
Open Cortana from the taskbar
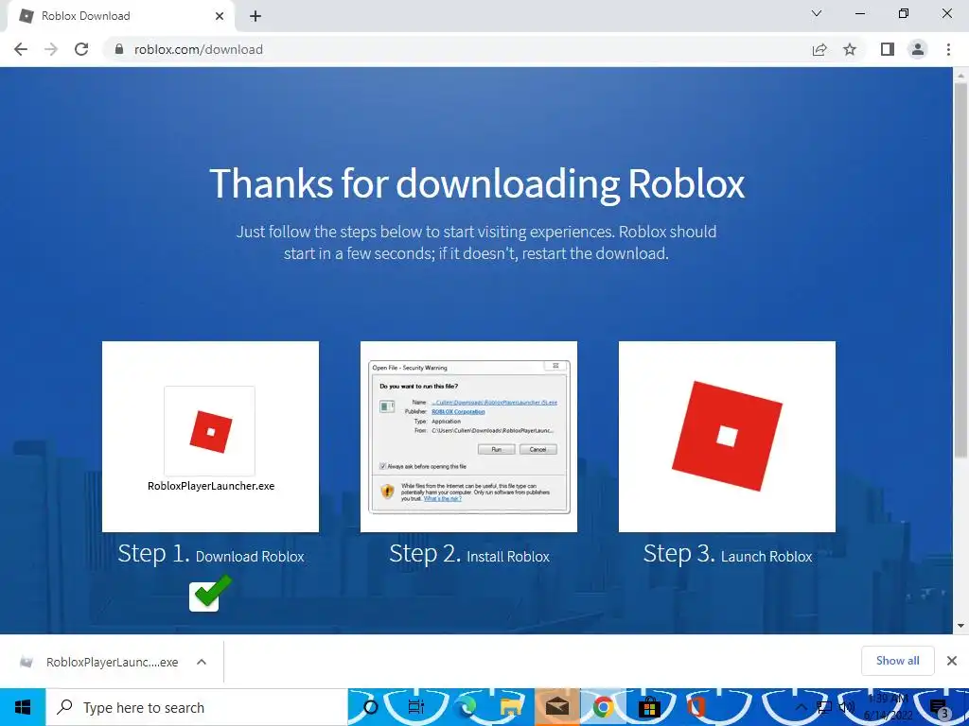click(371, 707)
